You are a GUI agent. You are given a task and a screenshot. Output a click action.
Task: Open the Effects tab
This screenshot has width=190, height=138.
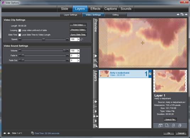(96, 9)
